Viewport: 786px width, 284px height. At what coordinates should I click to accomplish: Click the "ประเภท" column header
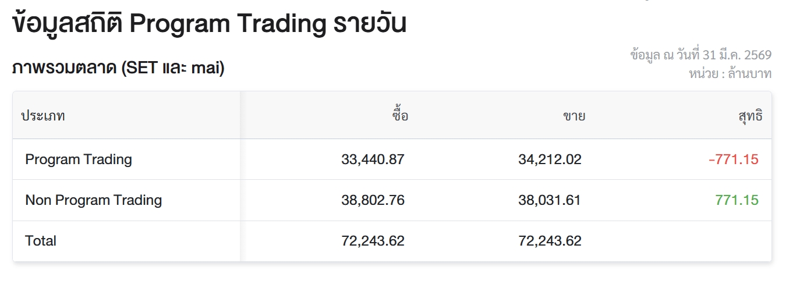click(43, 115)
